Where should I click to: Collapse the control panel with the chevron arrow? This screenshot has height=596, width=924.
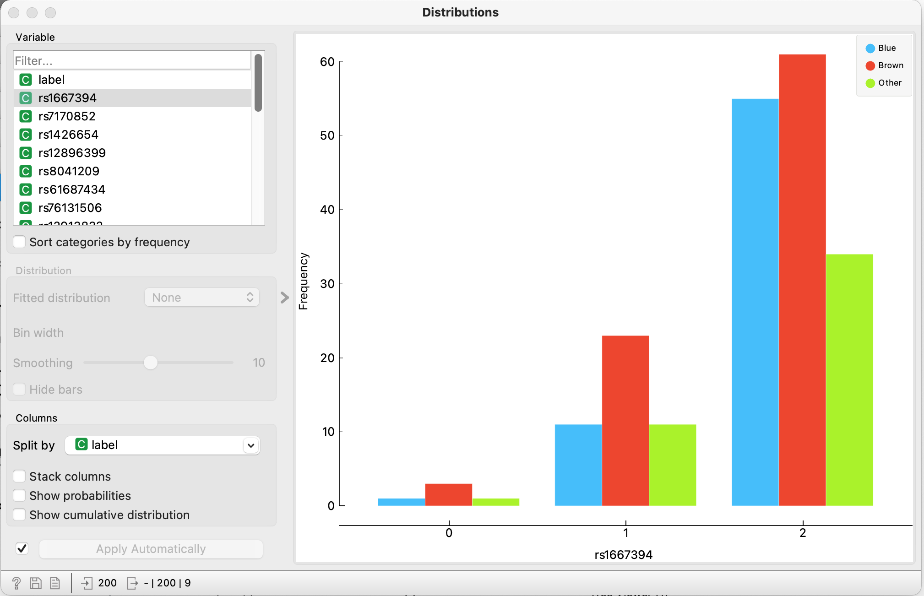point(284,298)
